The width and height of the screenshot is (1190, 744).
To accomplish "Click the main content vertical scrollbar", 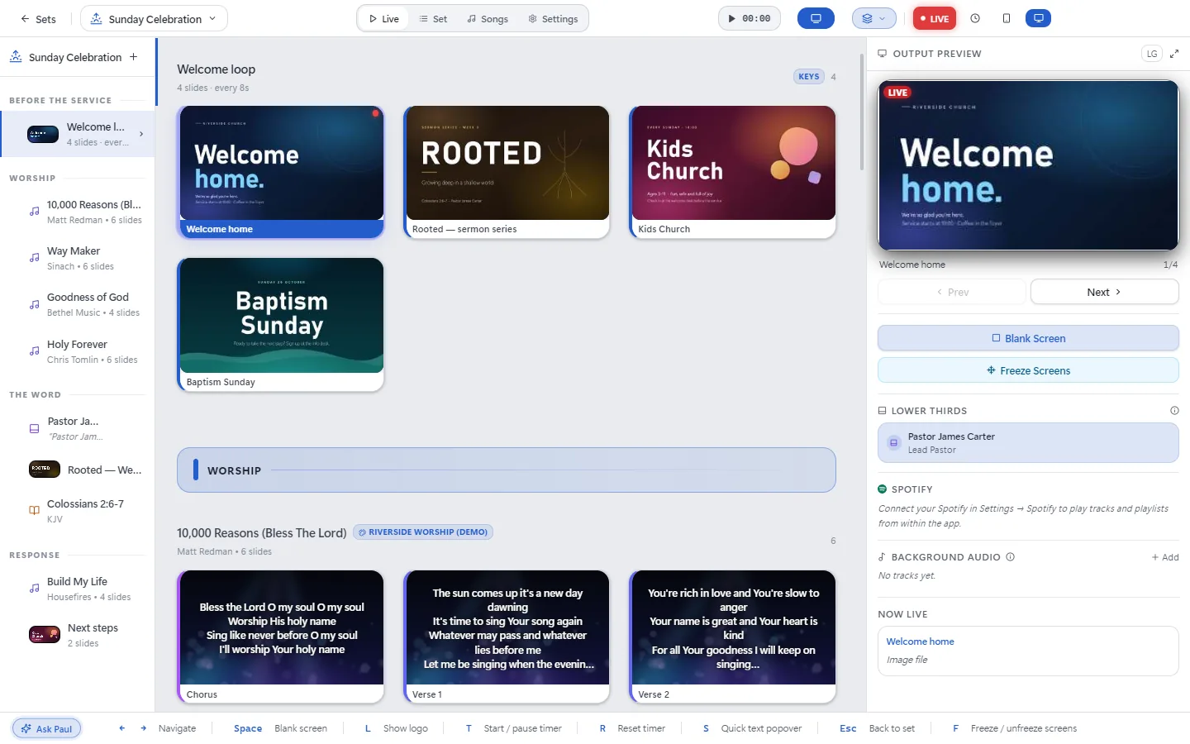I will click(862, 112).
